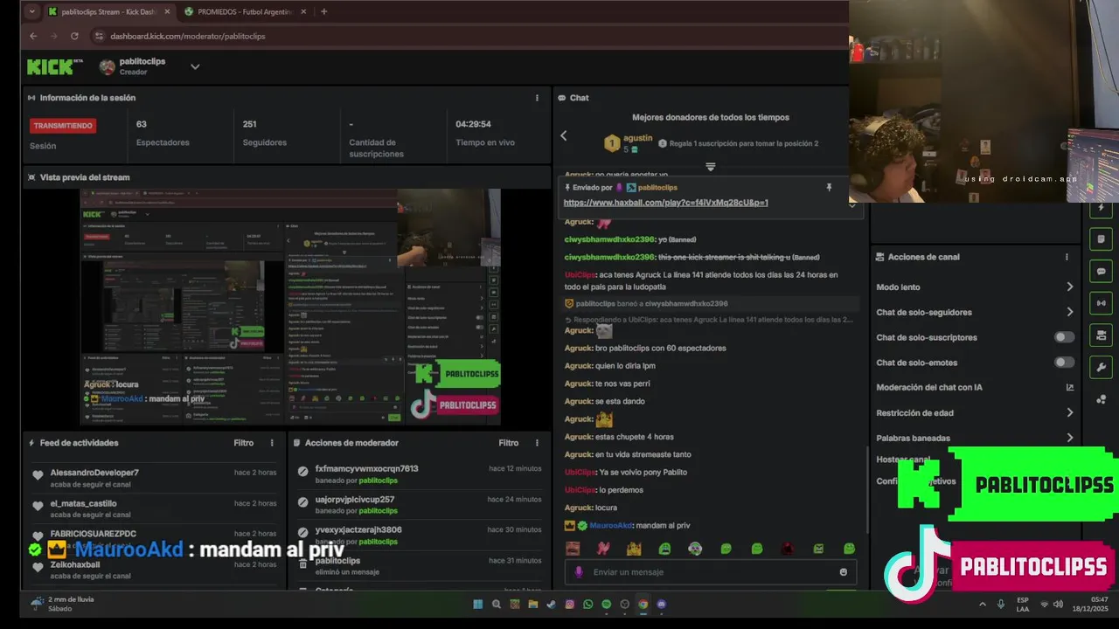Toggle Chat de solo-emotes switch
The height and width of the screenshot is (629, 1119).
click(x=1064, y=363)
